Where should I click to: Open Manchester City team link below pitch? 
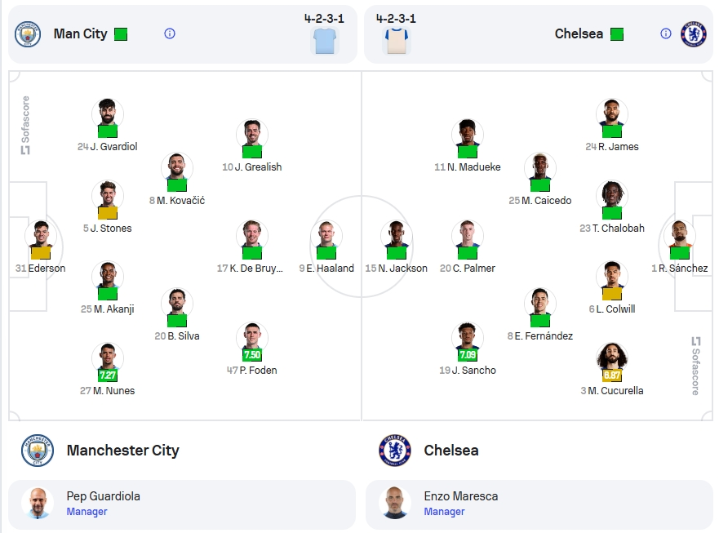click(x=123, y=451)
